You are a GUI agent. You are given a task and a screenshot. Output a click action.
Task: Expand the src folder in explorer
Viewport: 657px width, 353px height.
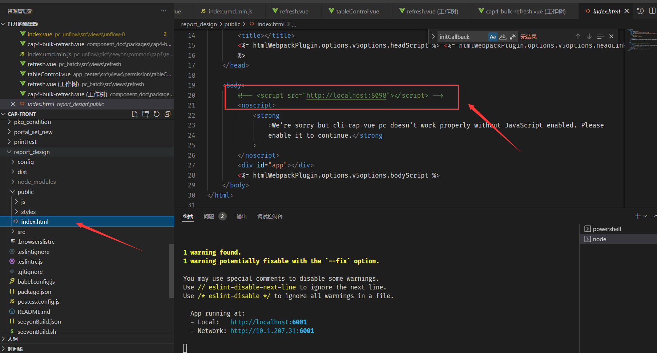click(21, 232)
